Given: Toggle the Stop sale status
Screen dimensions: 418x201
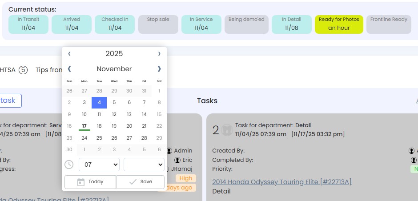Looking at the screenshot, I should point(158,24).
